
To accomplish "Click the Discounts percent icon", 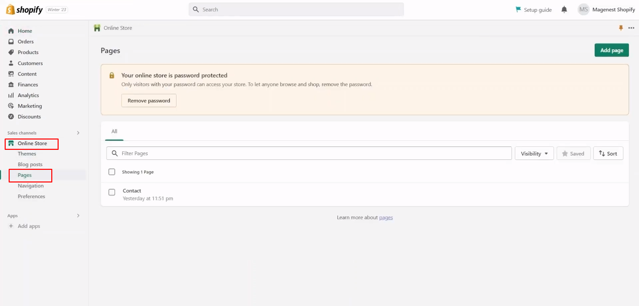I will click(11, 117).
